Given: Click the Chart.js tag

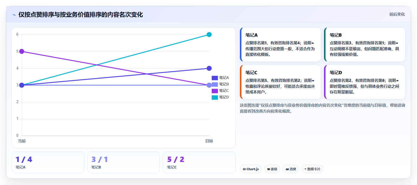Looking at the screenshot, I should click(251, 169).
